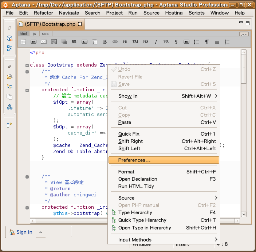Maximize the editor pane
This screenshot has height=252, width=256.
click(248, 23)
